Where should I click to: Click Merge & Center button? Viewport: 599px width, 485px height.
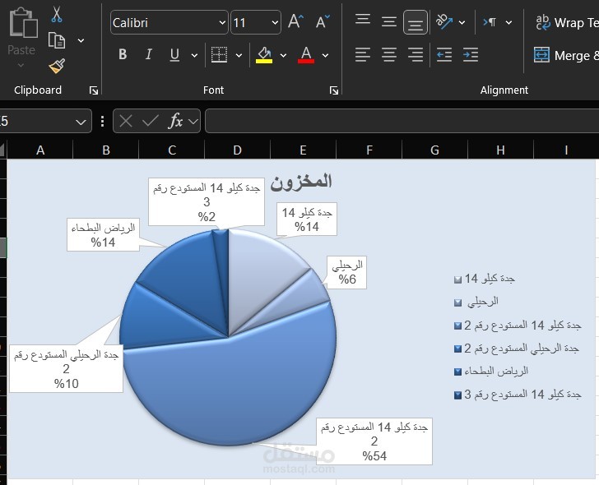566,55
